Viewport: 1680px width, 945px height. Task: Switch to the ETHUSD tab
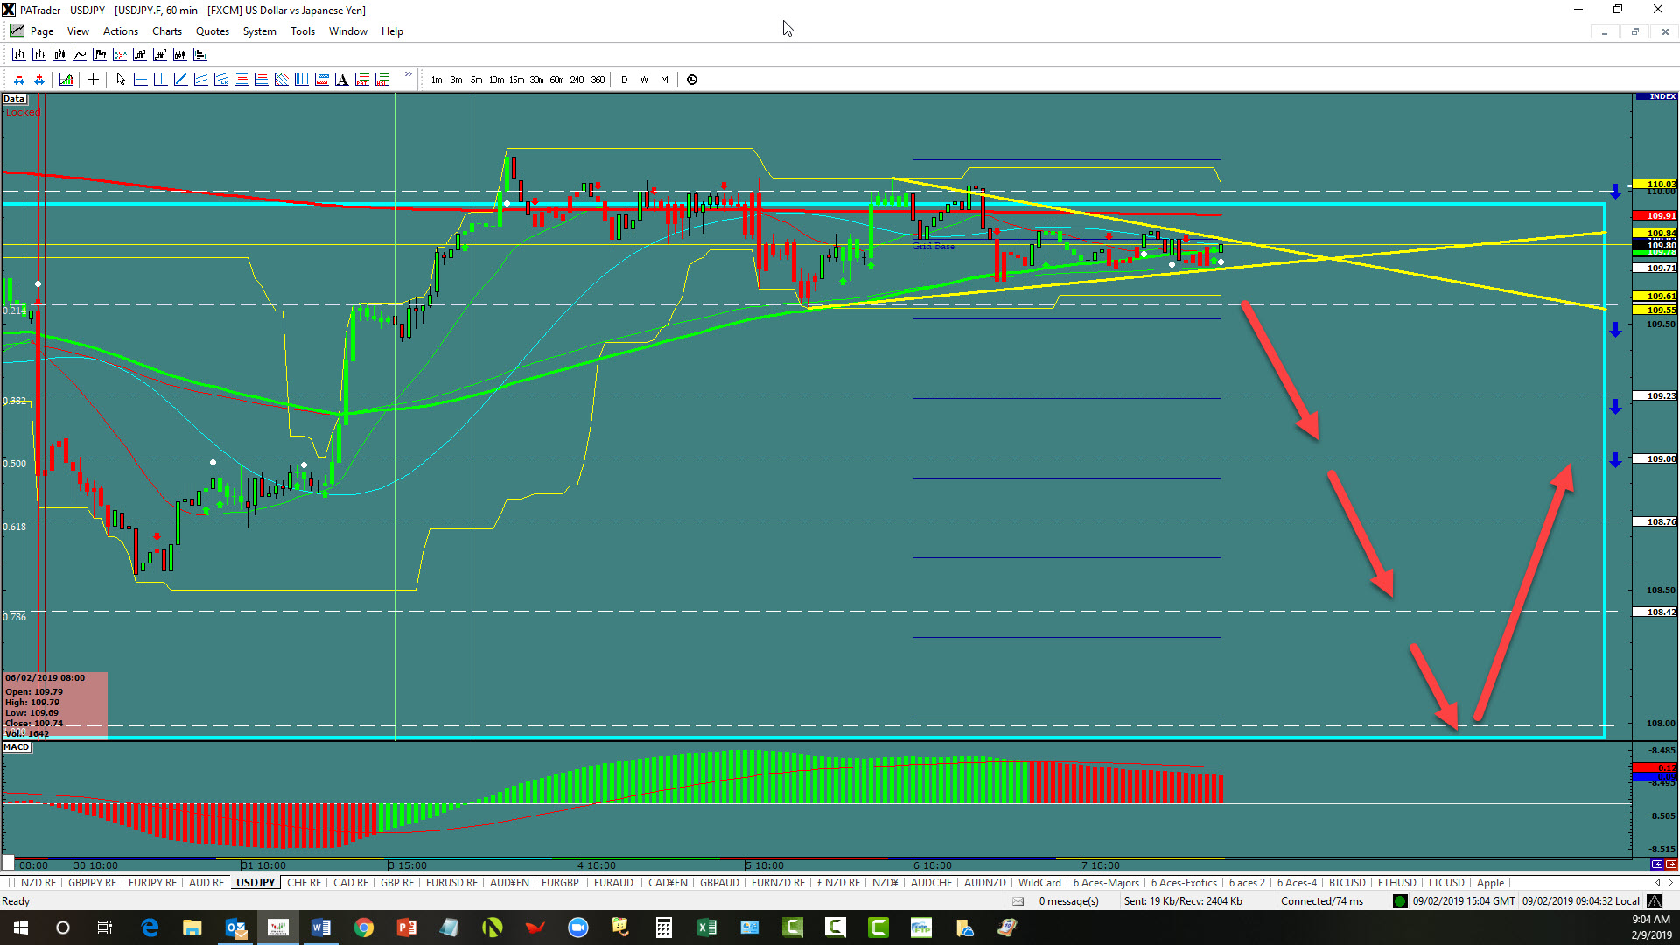pyautogui.click(x=1396, y=883)
